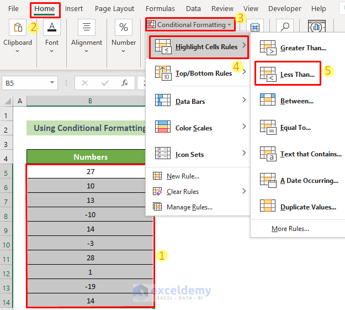345x310 pixels.
Task: Click the Top/Bottom Rules icon
Action: [x=163, y=73]
